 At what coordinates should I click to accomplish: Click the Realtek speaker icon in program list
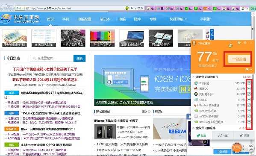click(x=196, y=105)
